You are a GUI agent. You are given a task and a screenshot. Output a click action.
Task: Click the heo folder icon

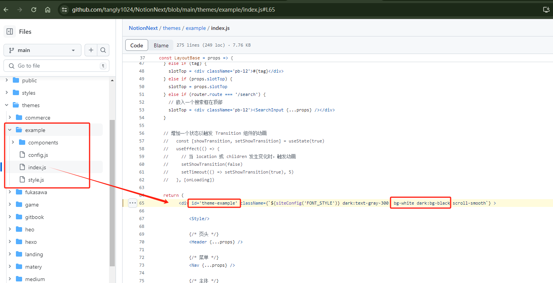coord(19,229)
